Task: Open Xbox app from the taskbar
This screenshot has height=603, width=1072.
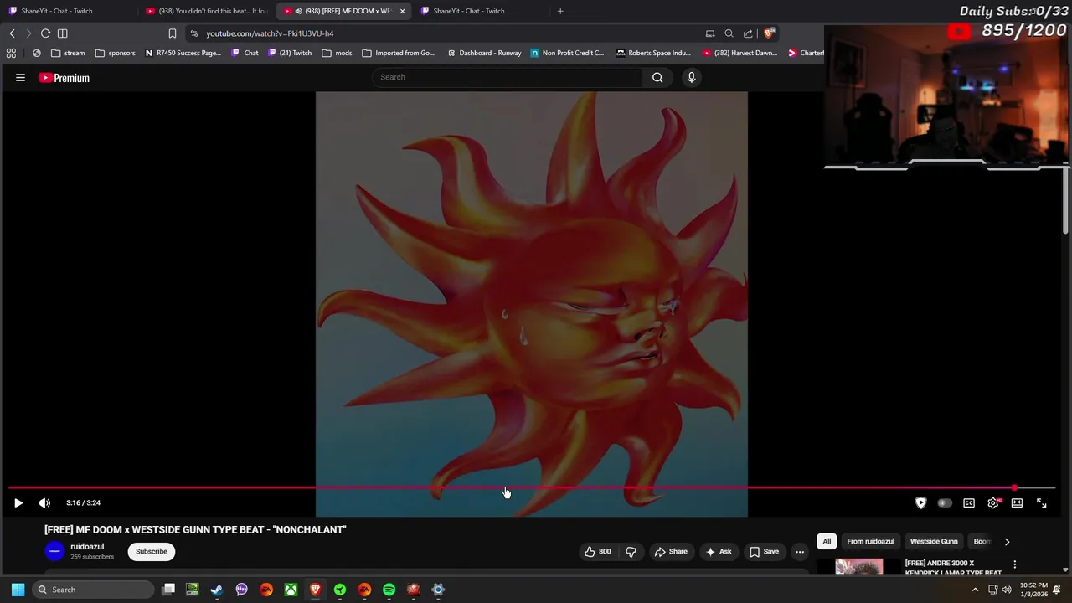Action: pyautogui.click(x=291, y=590)
